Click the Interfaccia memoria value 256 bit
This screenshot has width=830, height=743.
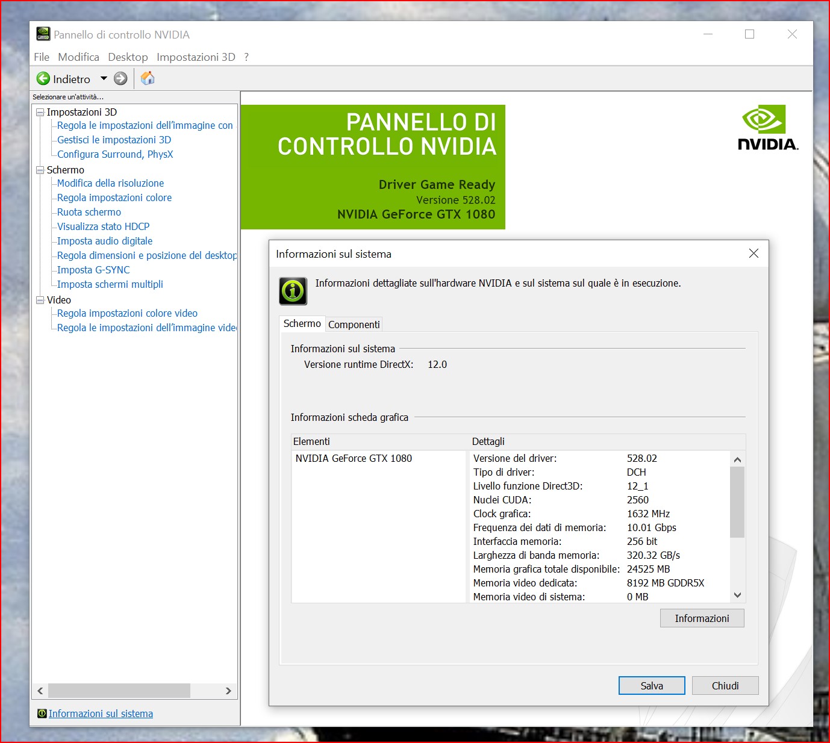[x=642, y=541]
